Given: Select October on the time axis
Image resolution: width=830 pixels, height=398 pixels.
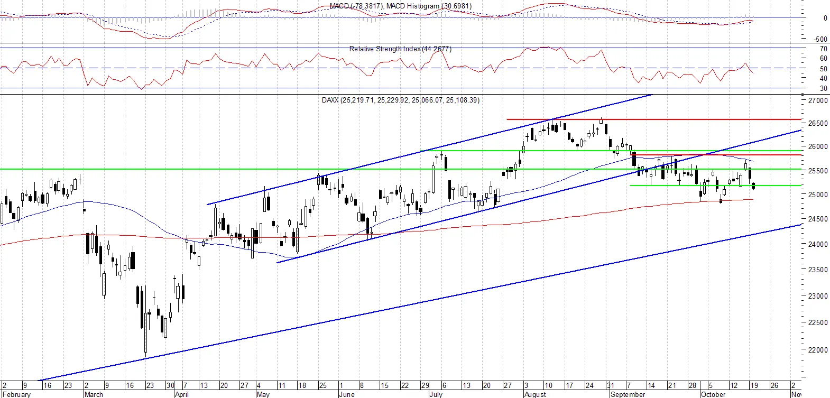Looking at the screenshot, I should [713, 394].
